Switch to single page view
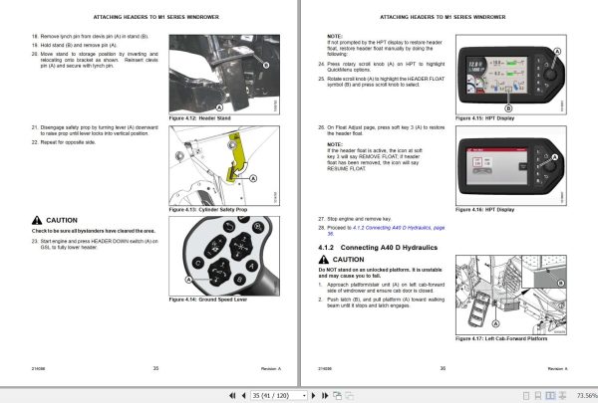598x403 pixels. tap(526, 396)
